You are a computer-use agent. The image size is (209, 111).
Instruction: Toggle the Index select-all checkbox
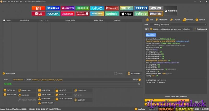(x=4, y=20)
